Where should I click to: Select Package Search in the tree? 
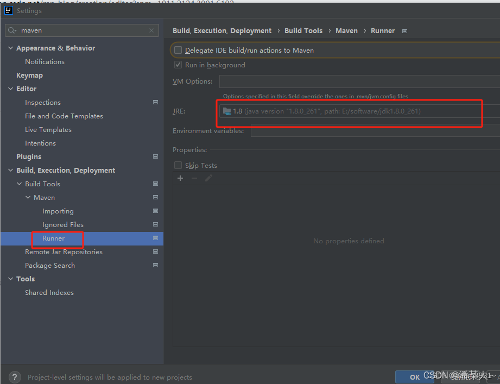tap(50, 266)
